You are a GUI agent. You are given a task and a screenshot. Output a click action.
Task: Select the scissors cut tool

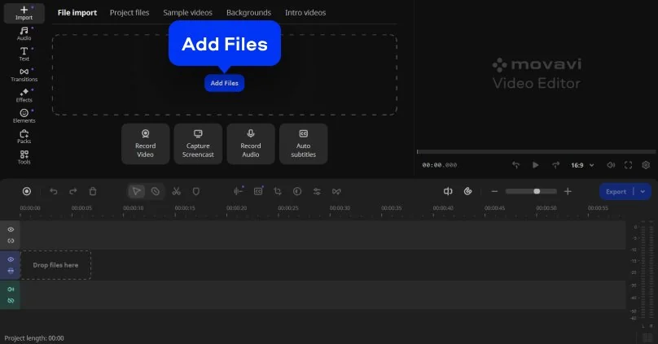[x=176, y=191]
